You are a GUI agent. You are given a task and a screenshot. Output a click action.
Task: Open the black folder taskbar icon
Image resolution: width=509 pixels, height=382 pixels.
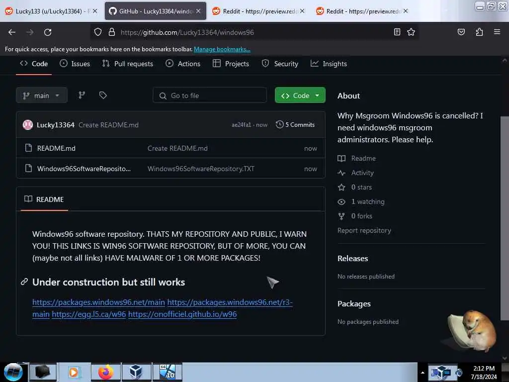pos(43,372)
